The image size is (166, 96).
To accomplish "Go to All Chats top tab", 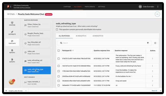I will 78,7.
